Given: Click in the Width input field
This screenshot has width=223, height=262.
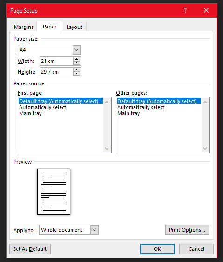Looking at the screenshot, I should tap(56, 61).
